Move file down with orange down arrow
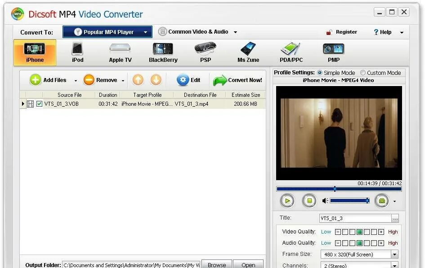Image resolution: width=425 pixels, height=268 pixels. (156, 80)
